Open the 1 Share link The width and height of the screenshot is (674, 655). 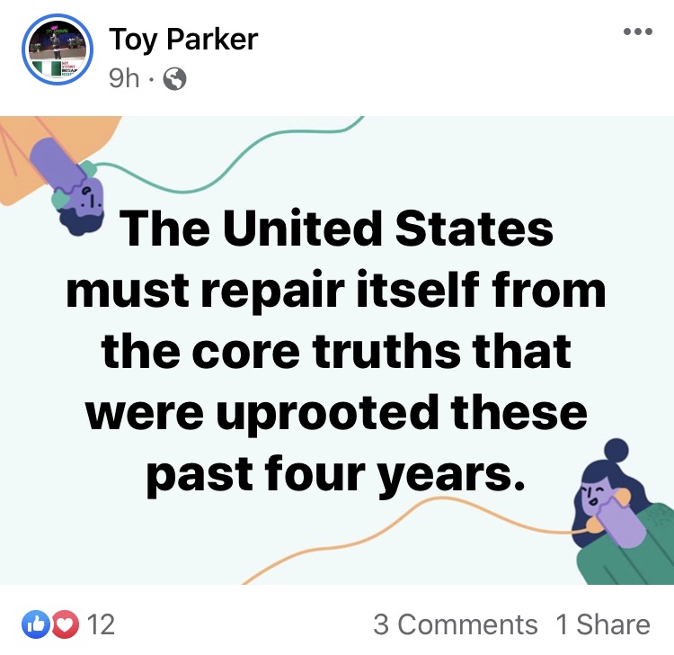click(x=603, y=624)
